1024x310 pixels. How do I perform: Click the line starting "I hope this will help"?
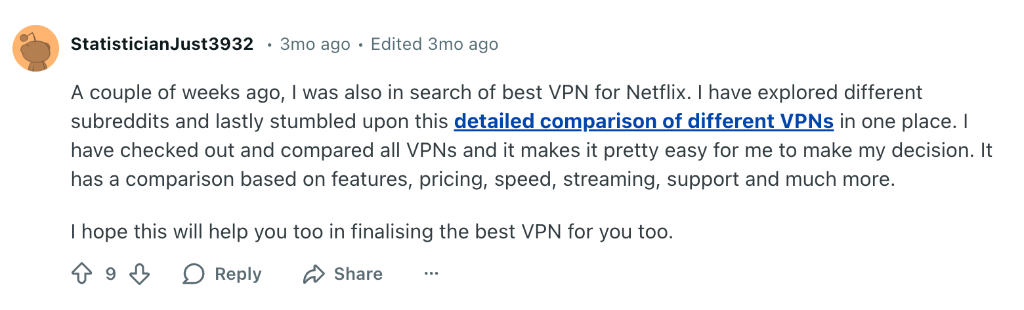pyautogui.click(x=372, y=232)
